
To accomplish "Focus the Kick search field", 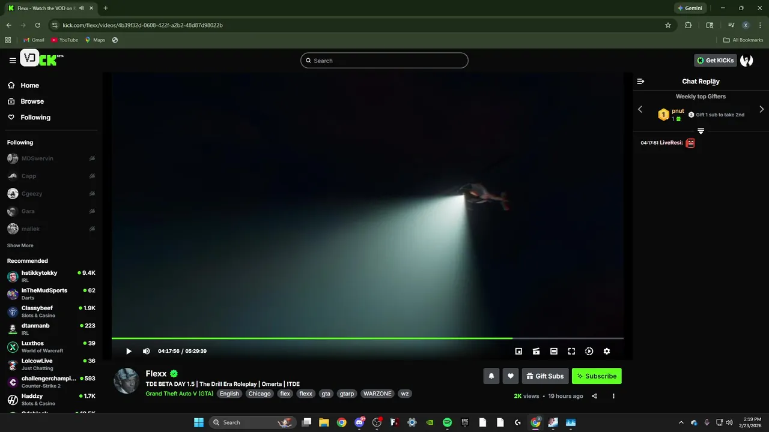I will coord(384,61).
